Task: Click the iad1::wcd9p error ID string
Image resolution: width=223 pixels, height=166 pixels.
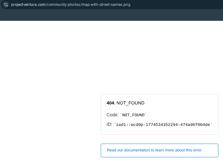Action: coord(163,125)
